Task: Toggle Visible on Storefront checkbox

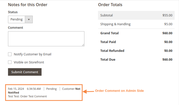Action: pyautogui.click(x=10, y=62)
